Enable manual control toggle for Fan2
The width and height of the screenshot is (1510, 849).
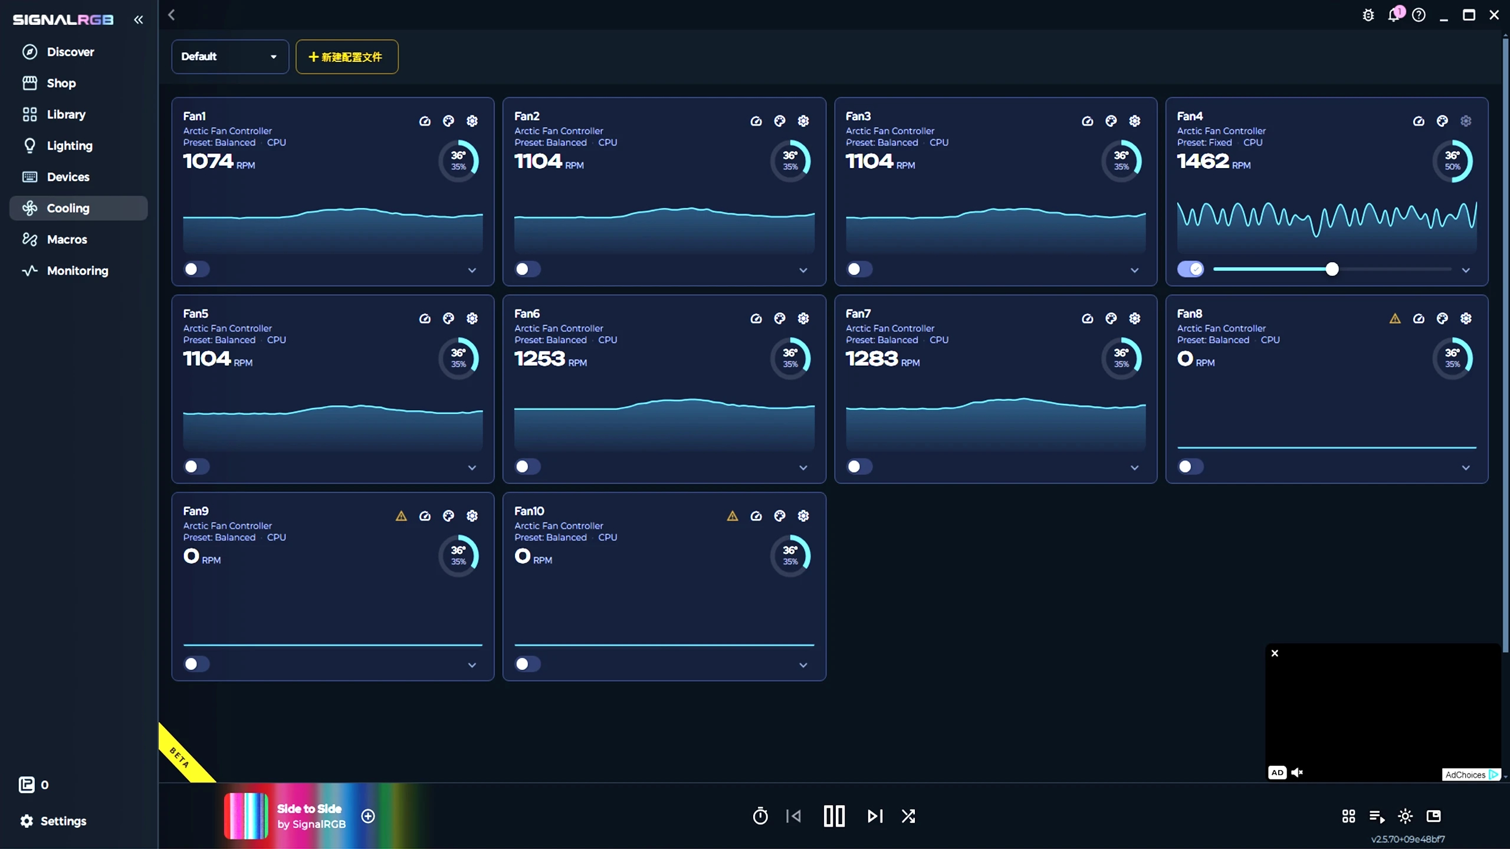point(528,269)
